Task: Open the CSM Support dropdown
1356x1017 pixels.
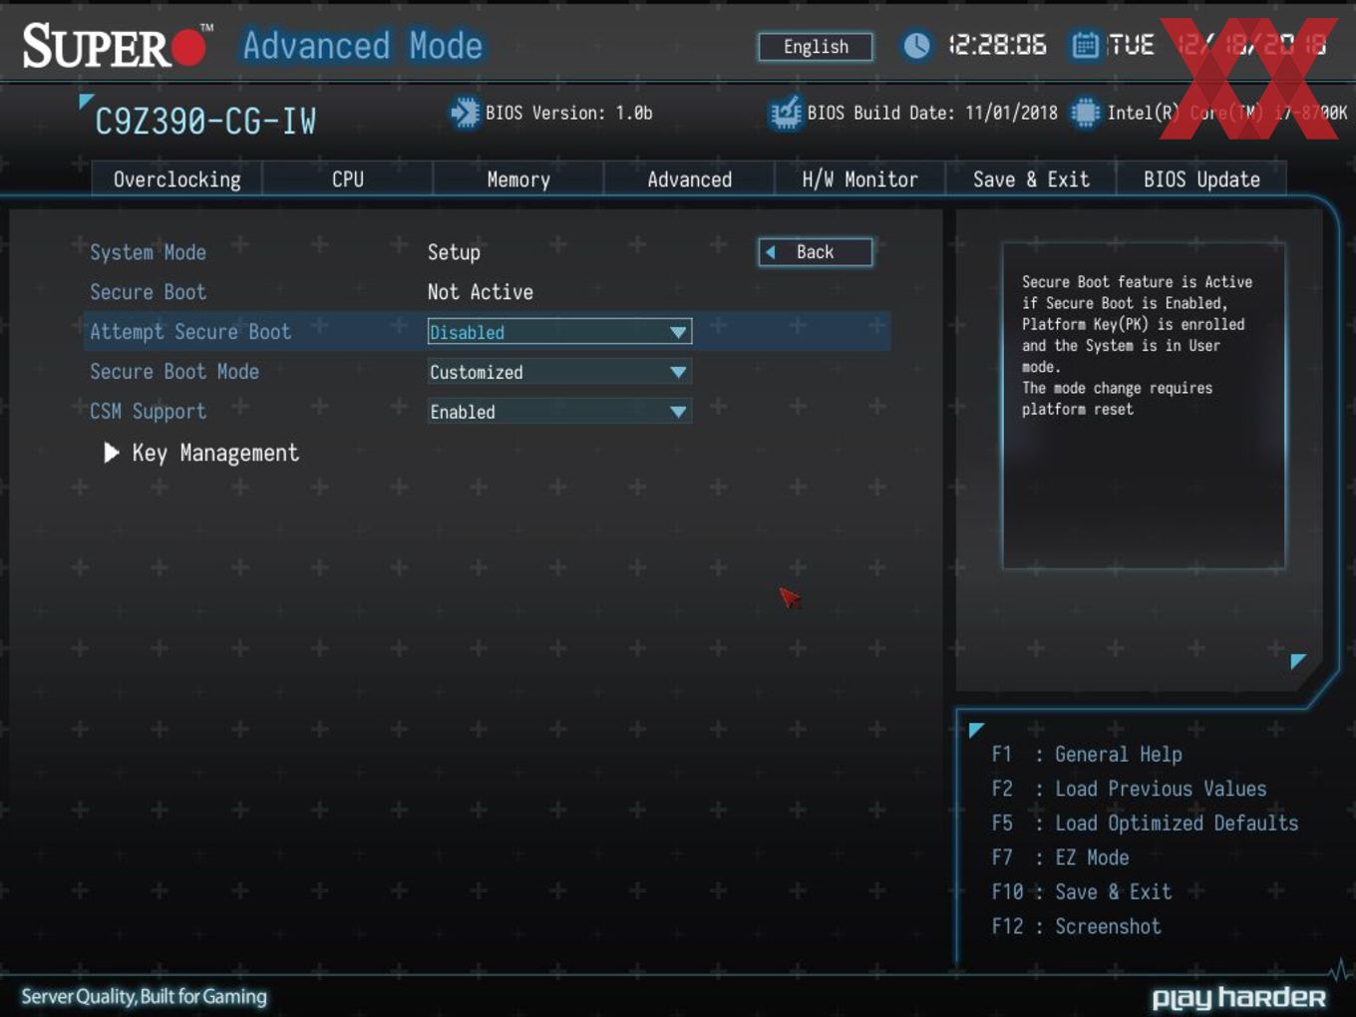Action: 559,412
